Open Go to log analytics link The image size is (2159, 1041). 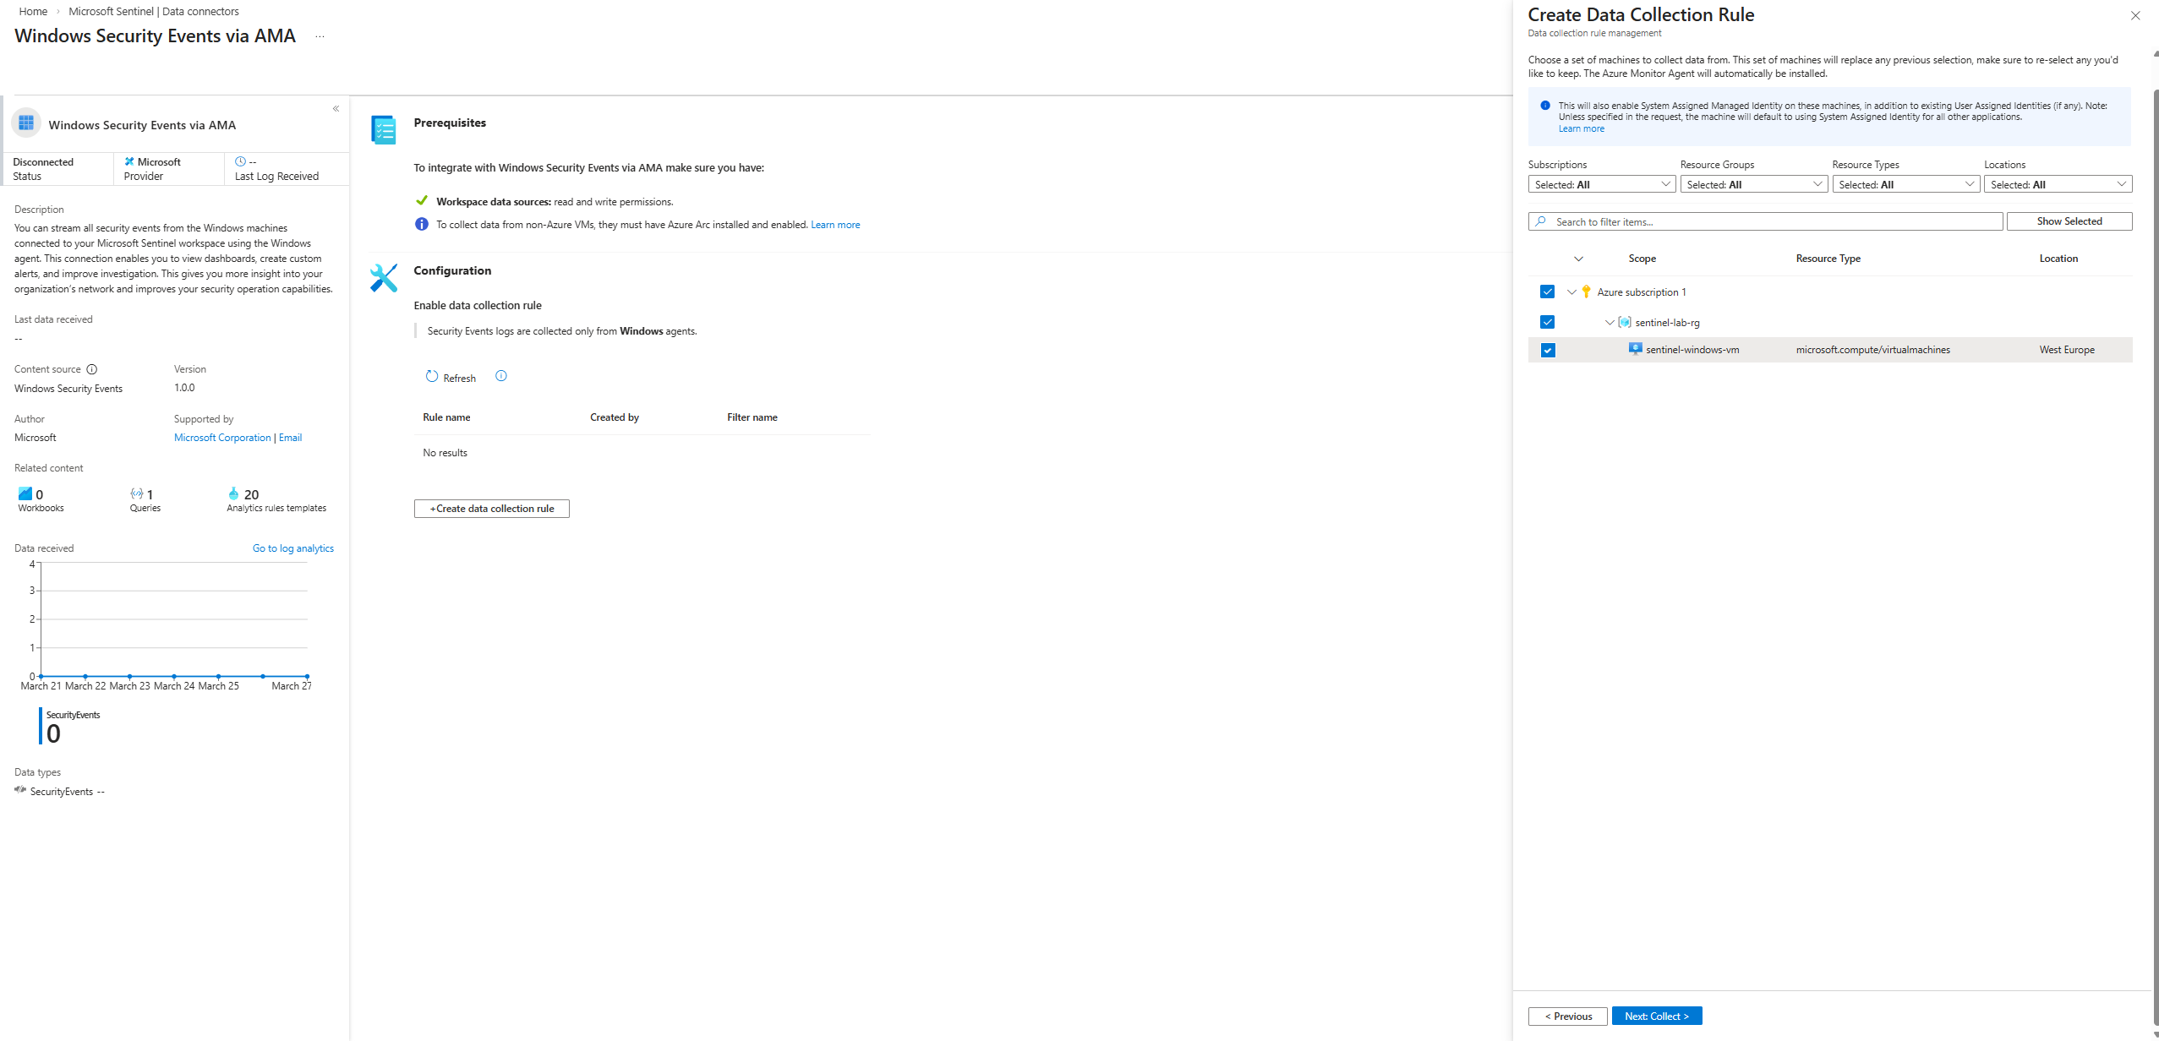click(292, 548)
